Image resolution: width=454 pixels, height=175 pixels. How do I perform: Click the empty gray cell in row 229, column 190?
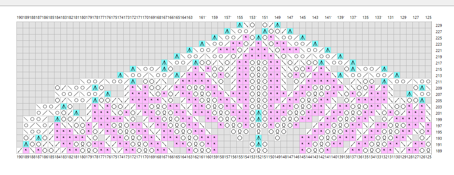(20, 25)
